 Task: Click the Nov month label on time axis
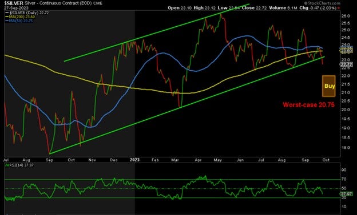pos(92,160)
